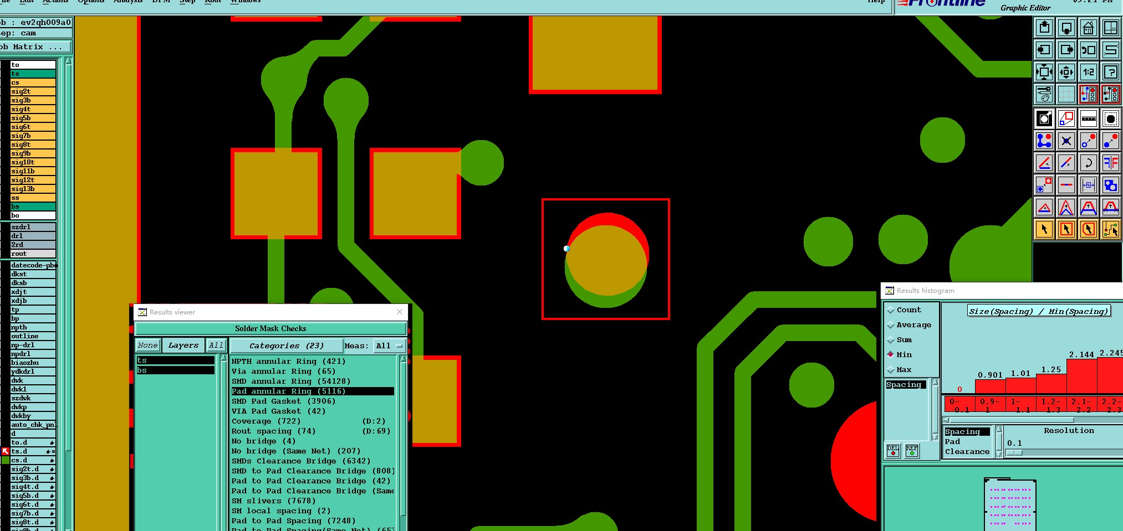Toggle the bs layer in layer list

click(33, 207)
